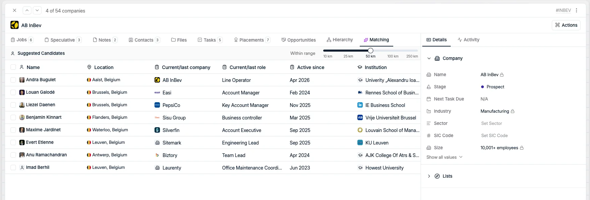Set range slider to 250 km mark

[412, 56]
